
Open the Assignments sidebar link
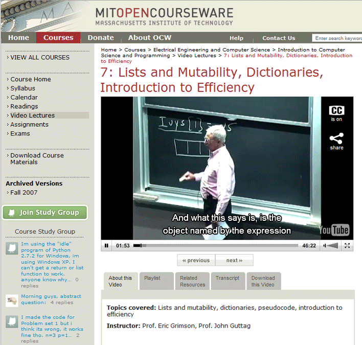[x=29, y=124]
